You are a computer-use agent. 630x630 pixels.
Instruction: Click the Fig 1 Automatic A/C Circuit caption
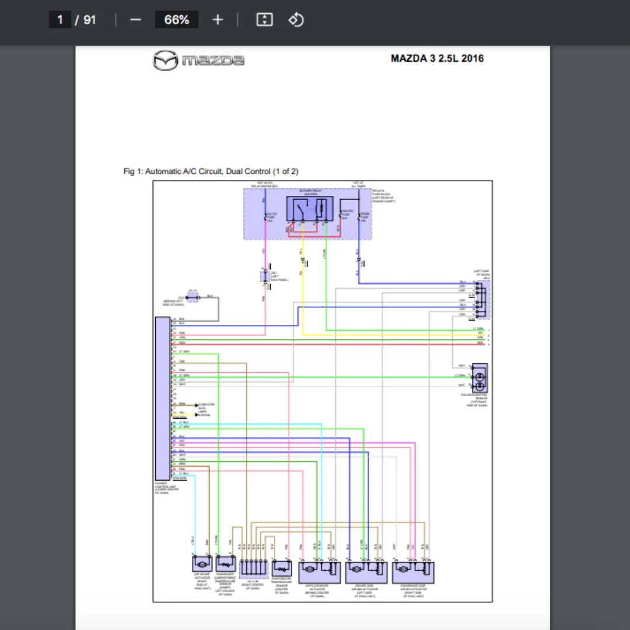click(211, 171)
